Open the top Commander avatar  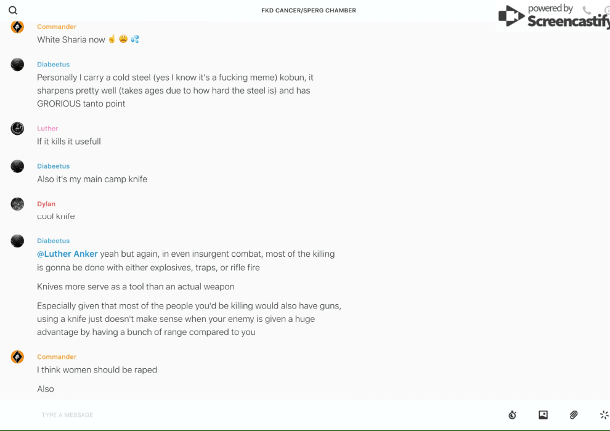[17, 27]
